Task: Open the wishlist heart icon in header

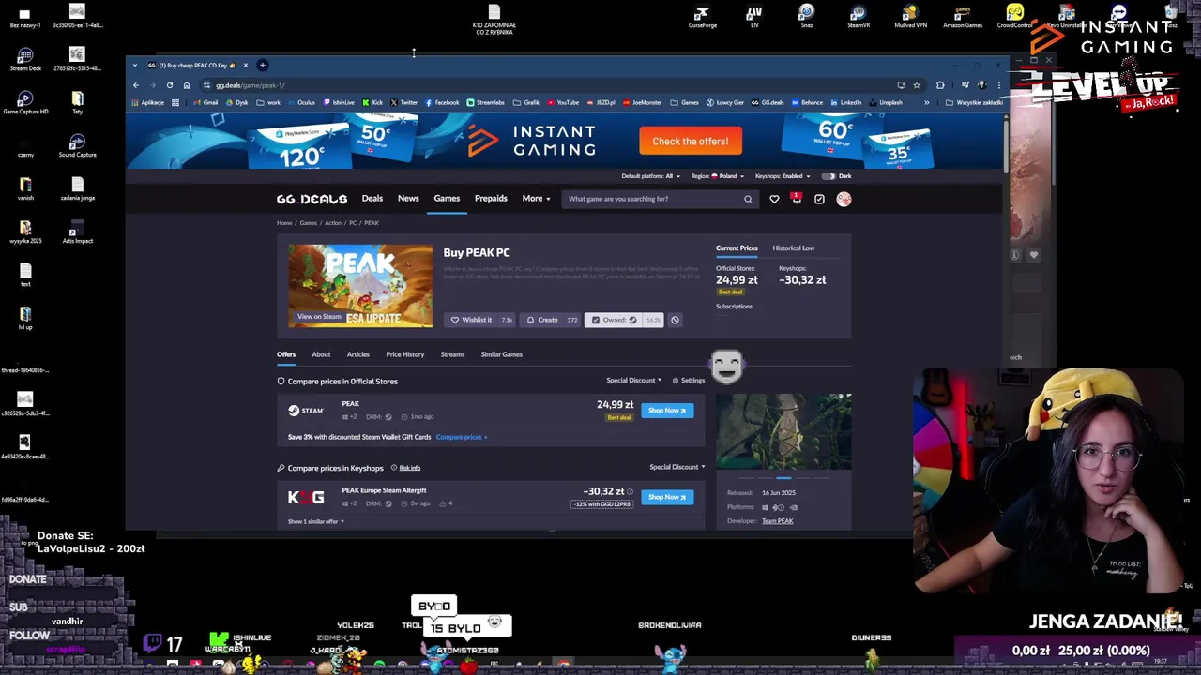Action: click(x=774, y=199)
